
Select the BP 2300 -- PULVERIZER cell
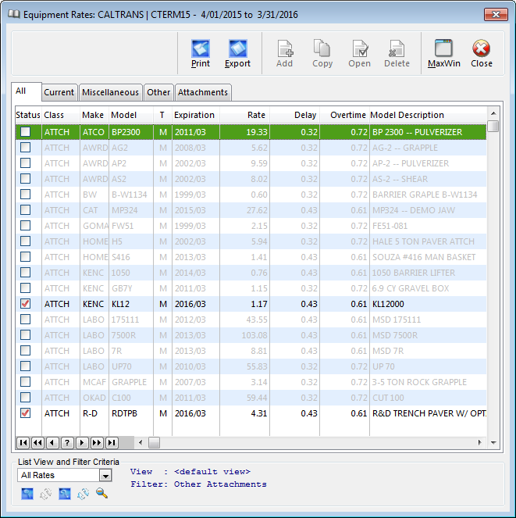pos(429,132)
